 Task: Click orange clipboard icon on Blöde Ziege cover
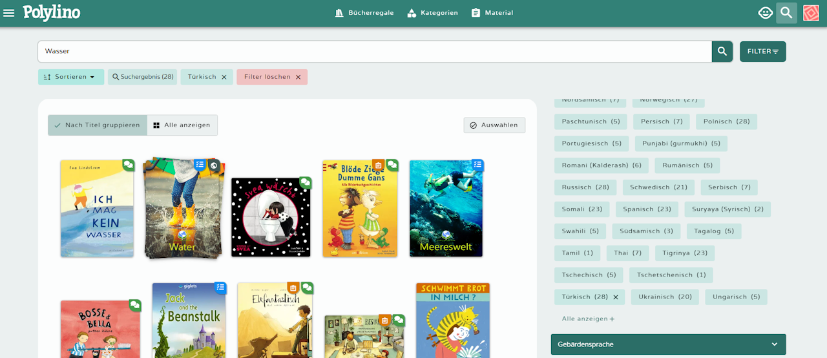coord(379,165)
